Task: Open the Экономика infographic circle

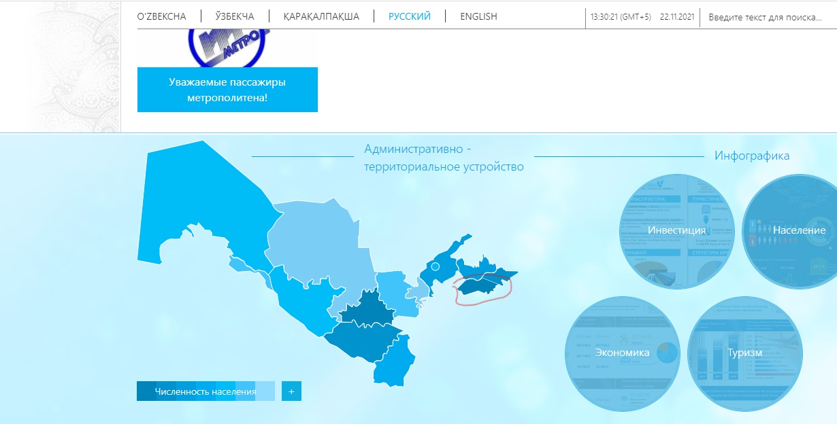Action: [x=622, y=353]
